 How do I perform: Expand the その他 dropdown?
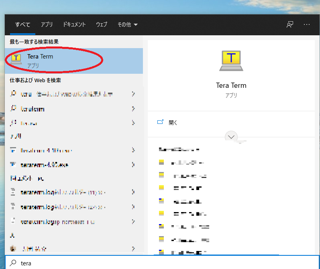coord(128,25)
